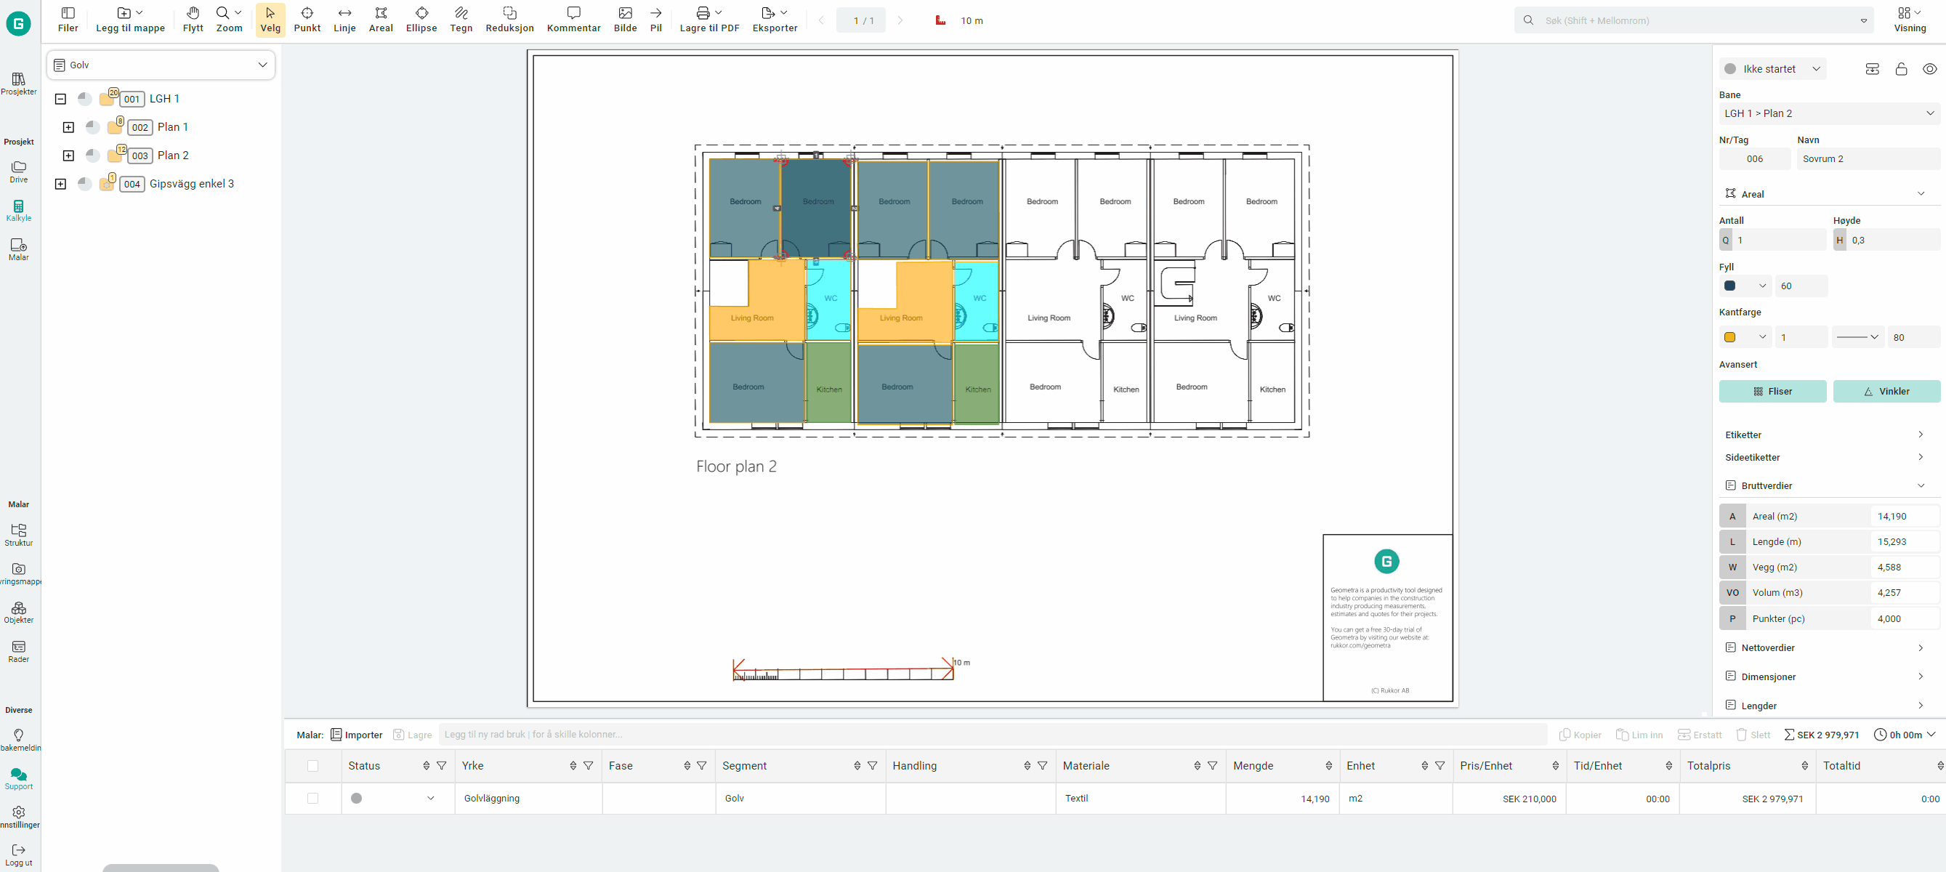
Task: Select the Flytt pan tool
Action: point(193,20)
